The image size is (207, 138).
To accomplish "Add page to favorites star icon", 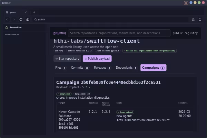I will click(x=200, y=20).
